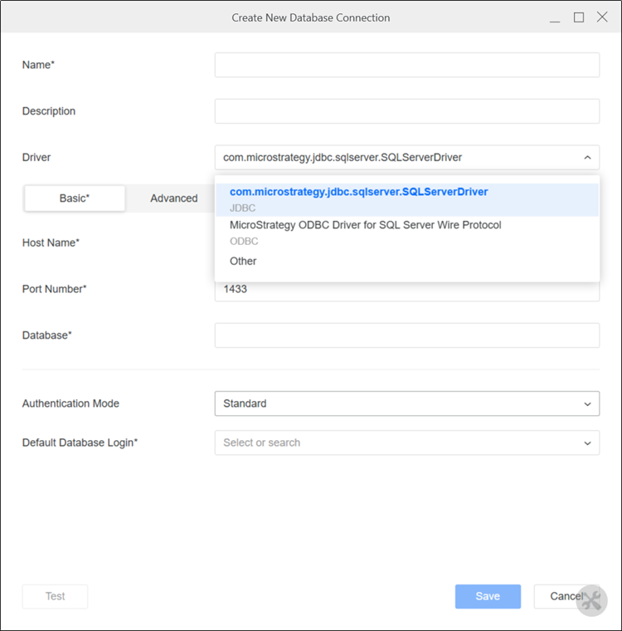The image size is (622, 631).
Task: Collapse the Driver dropdown list
Action: coord(586,157)
